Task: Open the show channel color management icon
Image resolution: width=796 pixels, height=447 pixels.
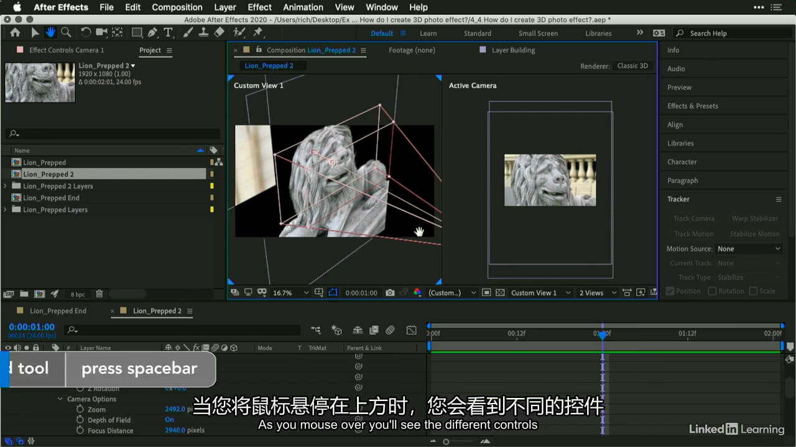Action: (417, 292)
